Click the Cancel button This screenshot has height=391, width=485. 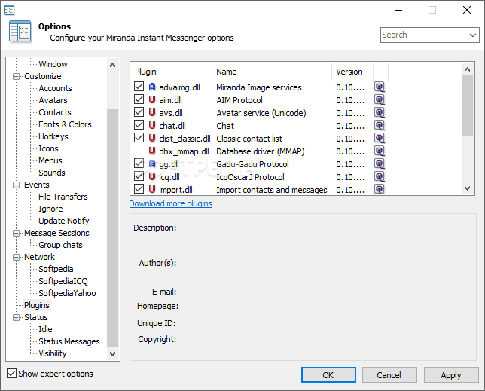[x=389, y=375]
